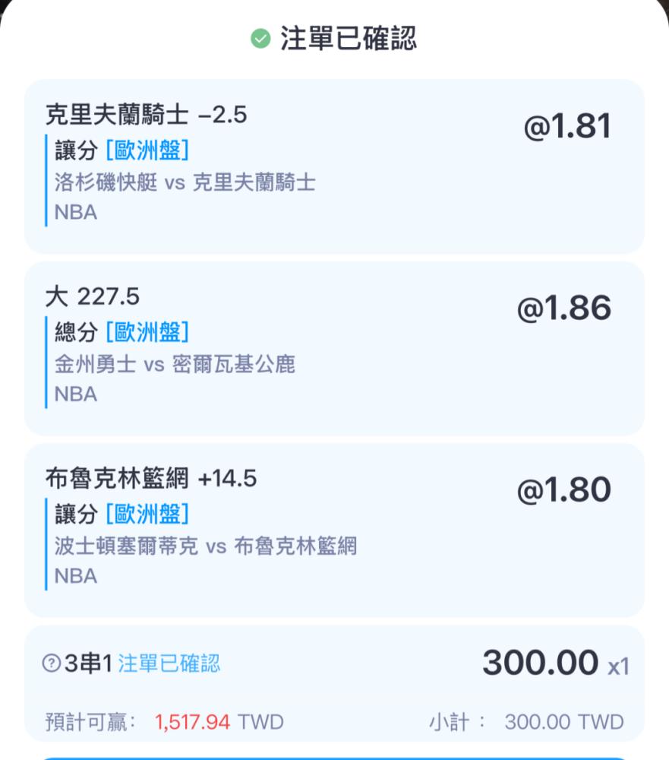Tap the 小計 300.00 TWD subtotal
The height and width of the screenshot is (760, 669).
point(525,721)
